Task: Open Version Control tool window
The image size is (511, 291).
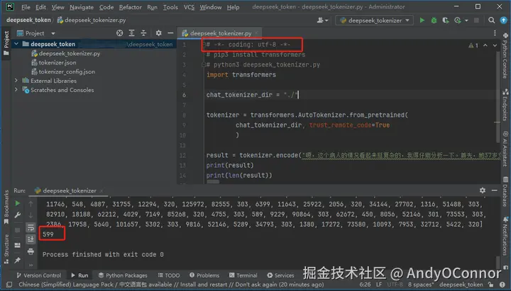Action: pyautogui.click(x=38, y=275)
